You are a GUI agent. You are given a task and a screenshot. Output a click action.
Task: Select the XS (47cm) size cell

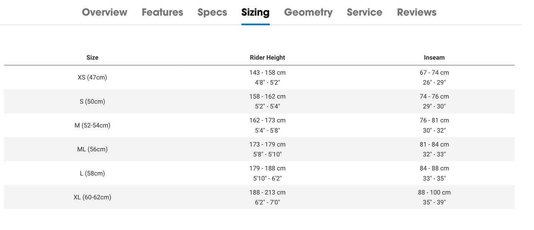[x=92, y=77]
